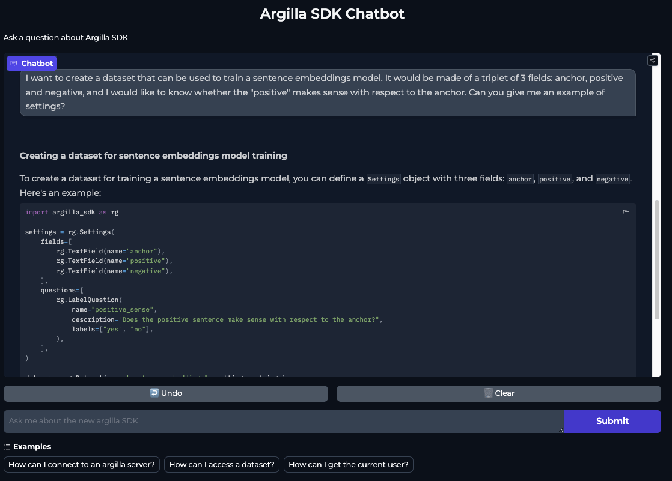Click the user's message bubble about triplet dataset
This screenshot has height=481, width=672.
(328, 92)
